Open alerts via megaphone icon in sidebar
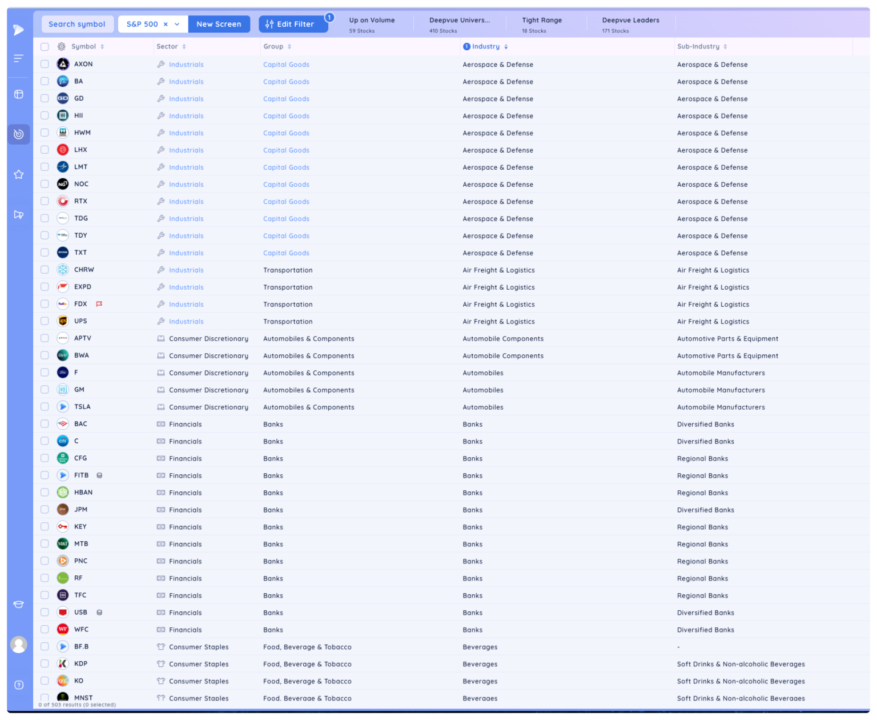This screenshot has width=877, height=720. click(19, 214)
